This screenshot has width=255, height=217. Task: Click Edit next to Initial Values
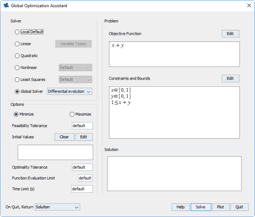[x=84, y=137]
